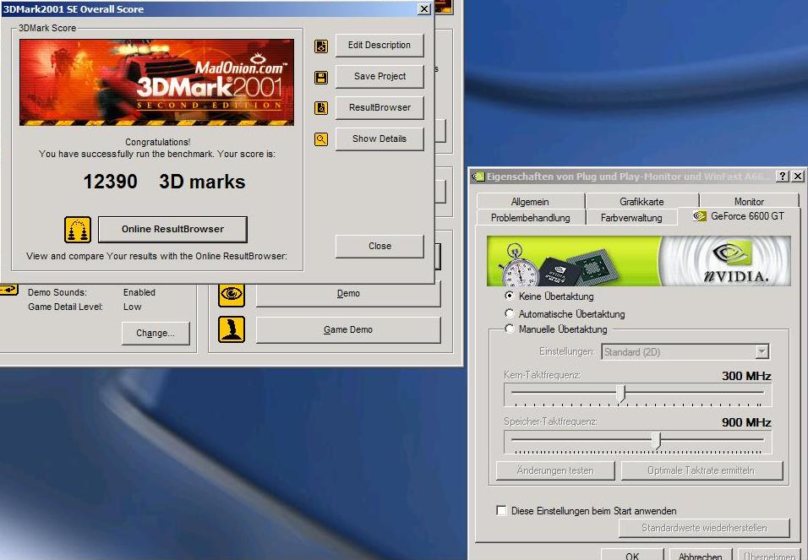Click the Save Project button
This screenshot has height=560, width=808.
click(379, 76)
